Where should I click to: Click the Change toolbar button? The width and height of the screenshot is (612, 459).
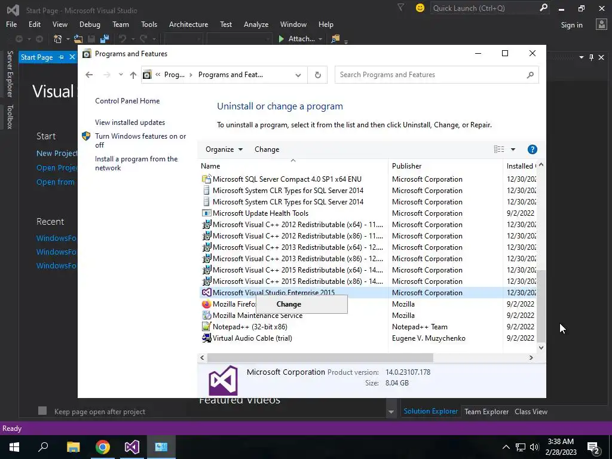tap(267, 149)
